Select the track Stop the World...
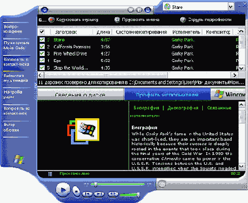The image size is (248, 203). pos(138,67)
